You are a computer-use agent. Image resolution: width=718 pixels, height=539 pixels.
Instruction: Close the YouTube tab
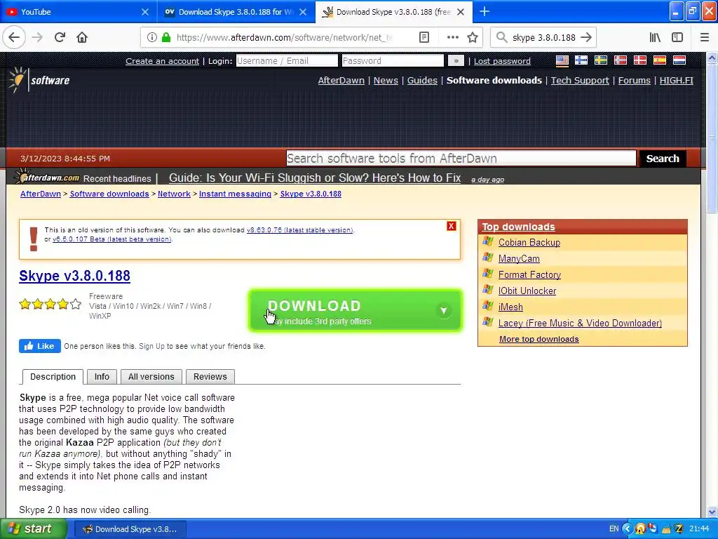(144, 12)
